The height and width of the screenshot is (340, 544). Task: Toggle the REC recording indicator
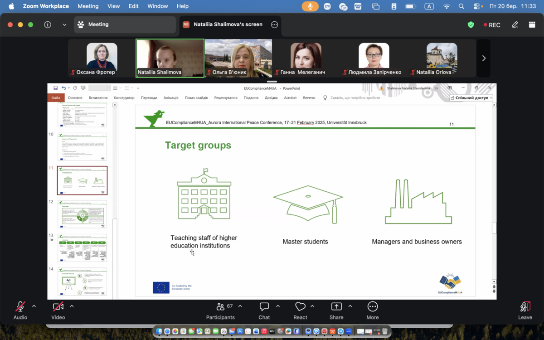point(492,25)
